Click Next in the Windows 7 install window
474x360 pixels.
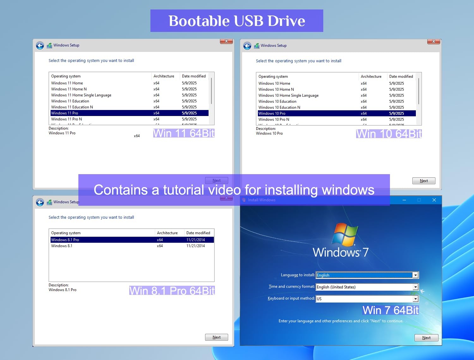[426, 338]
